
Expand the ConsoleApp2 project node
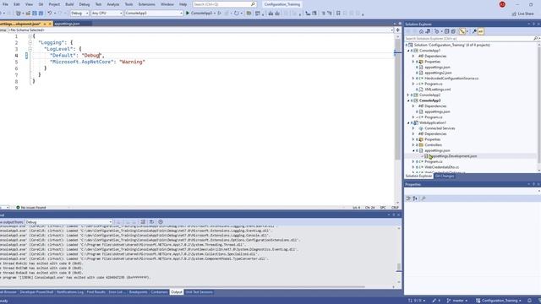[x=408, y=95]
